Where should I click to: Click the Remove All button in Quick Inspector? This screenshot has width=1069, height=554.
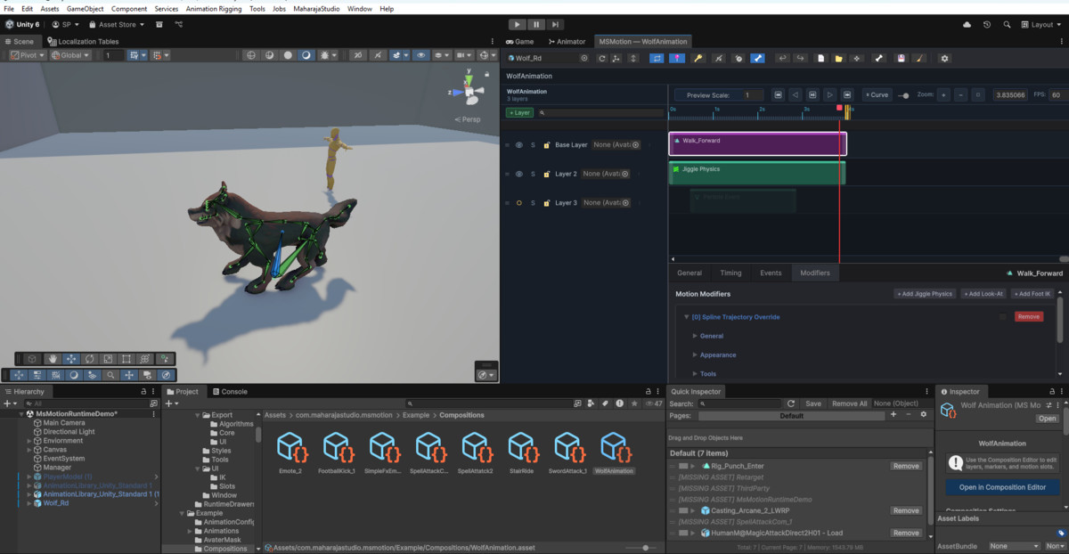pos(849,403)
